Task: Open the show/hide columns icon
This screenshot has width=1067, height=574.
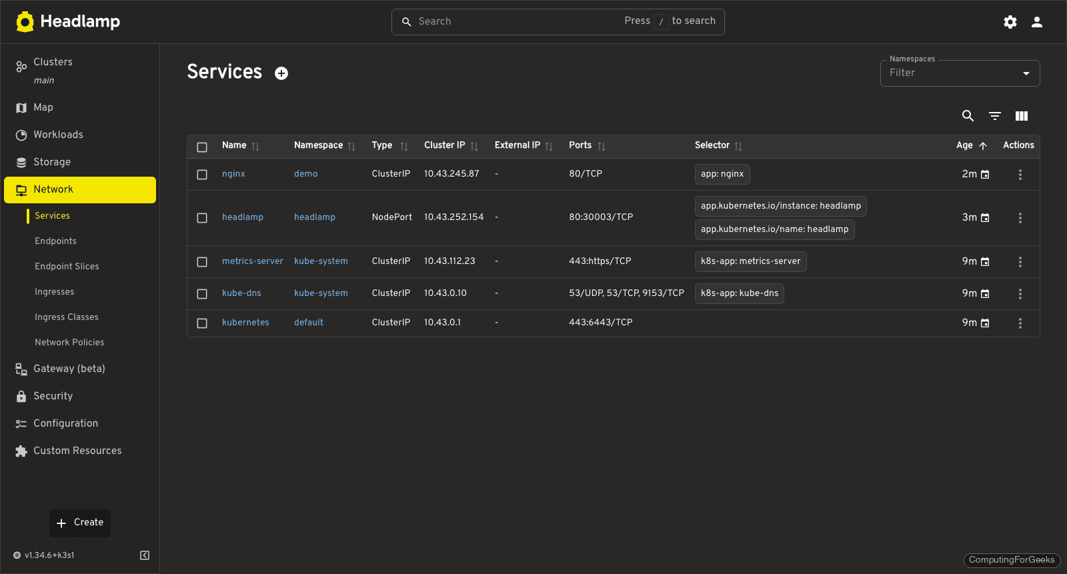Action: (x=1022, y=116)
